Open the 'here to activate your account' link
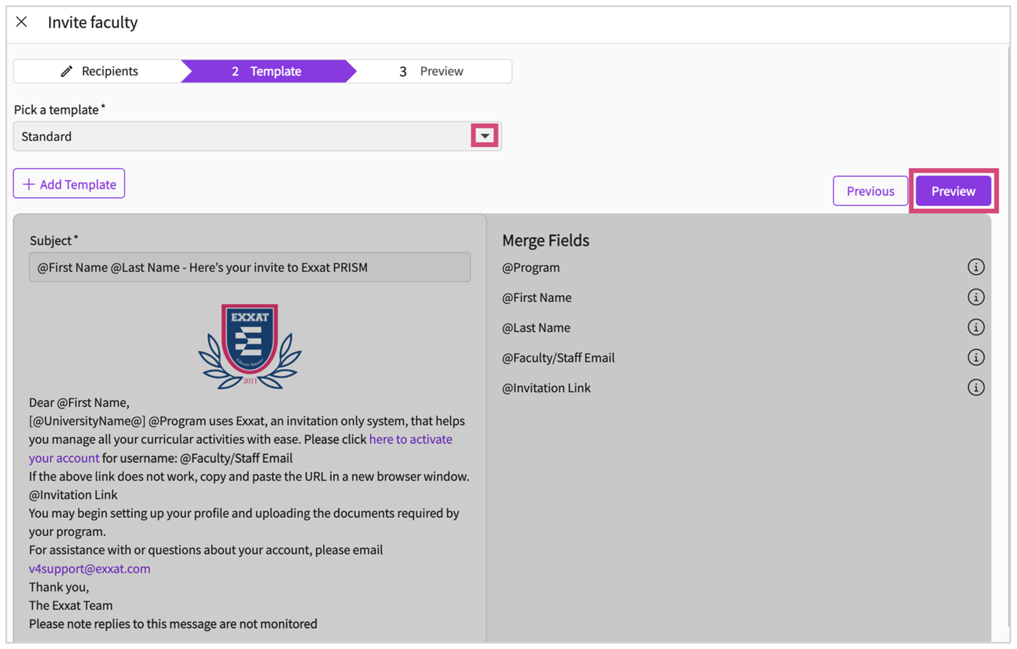This screenshot has height=649, width=1017. point(410,439)
